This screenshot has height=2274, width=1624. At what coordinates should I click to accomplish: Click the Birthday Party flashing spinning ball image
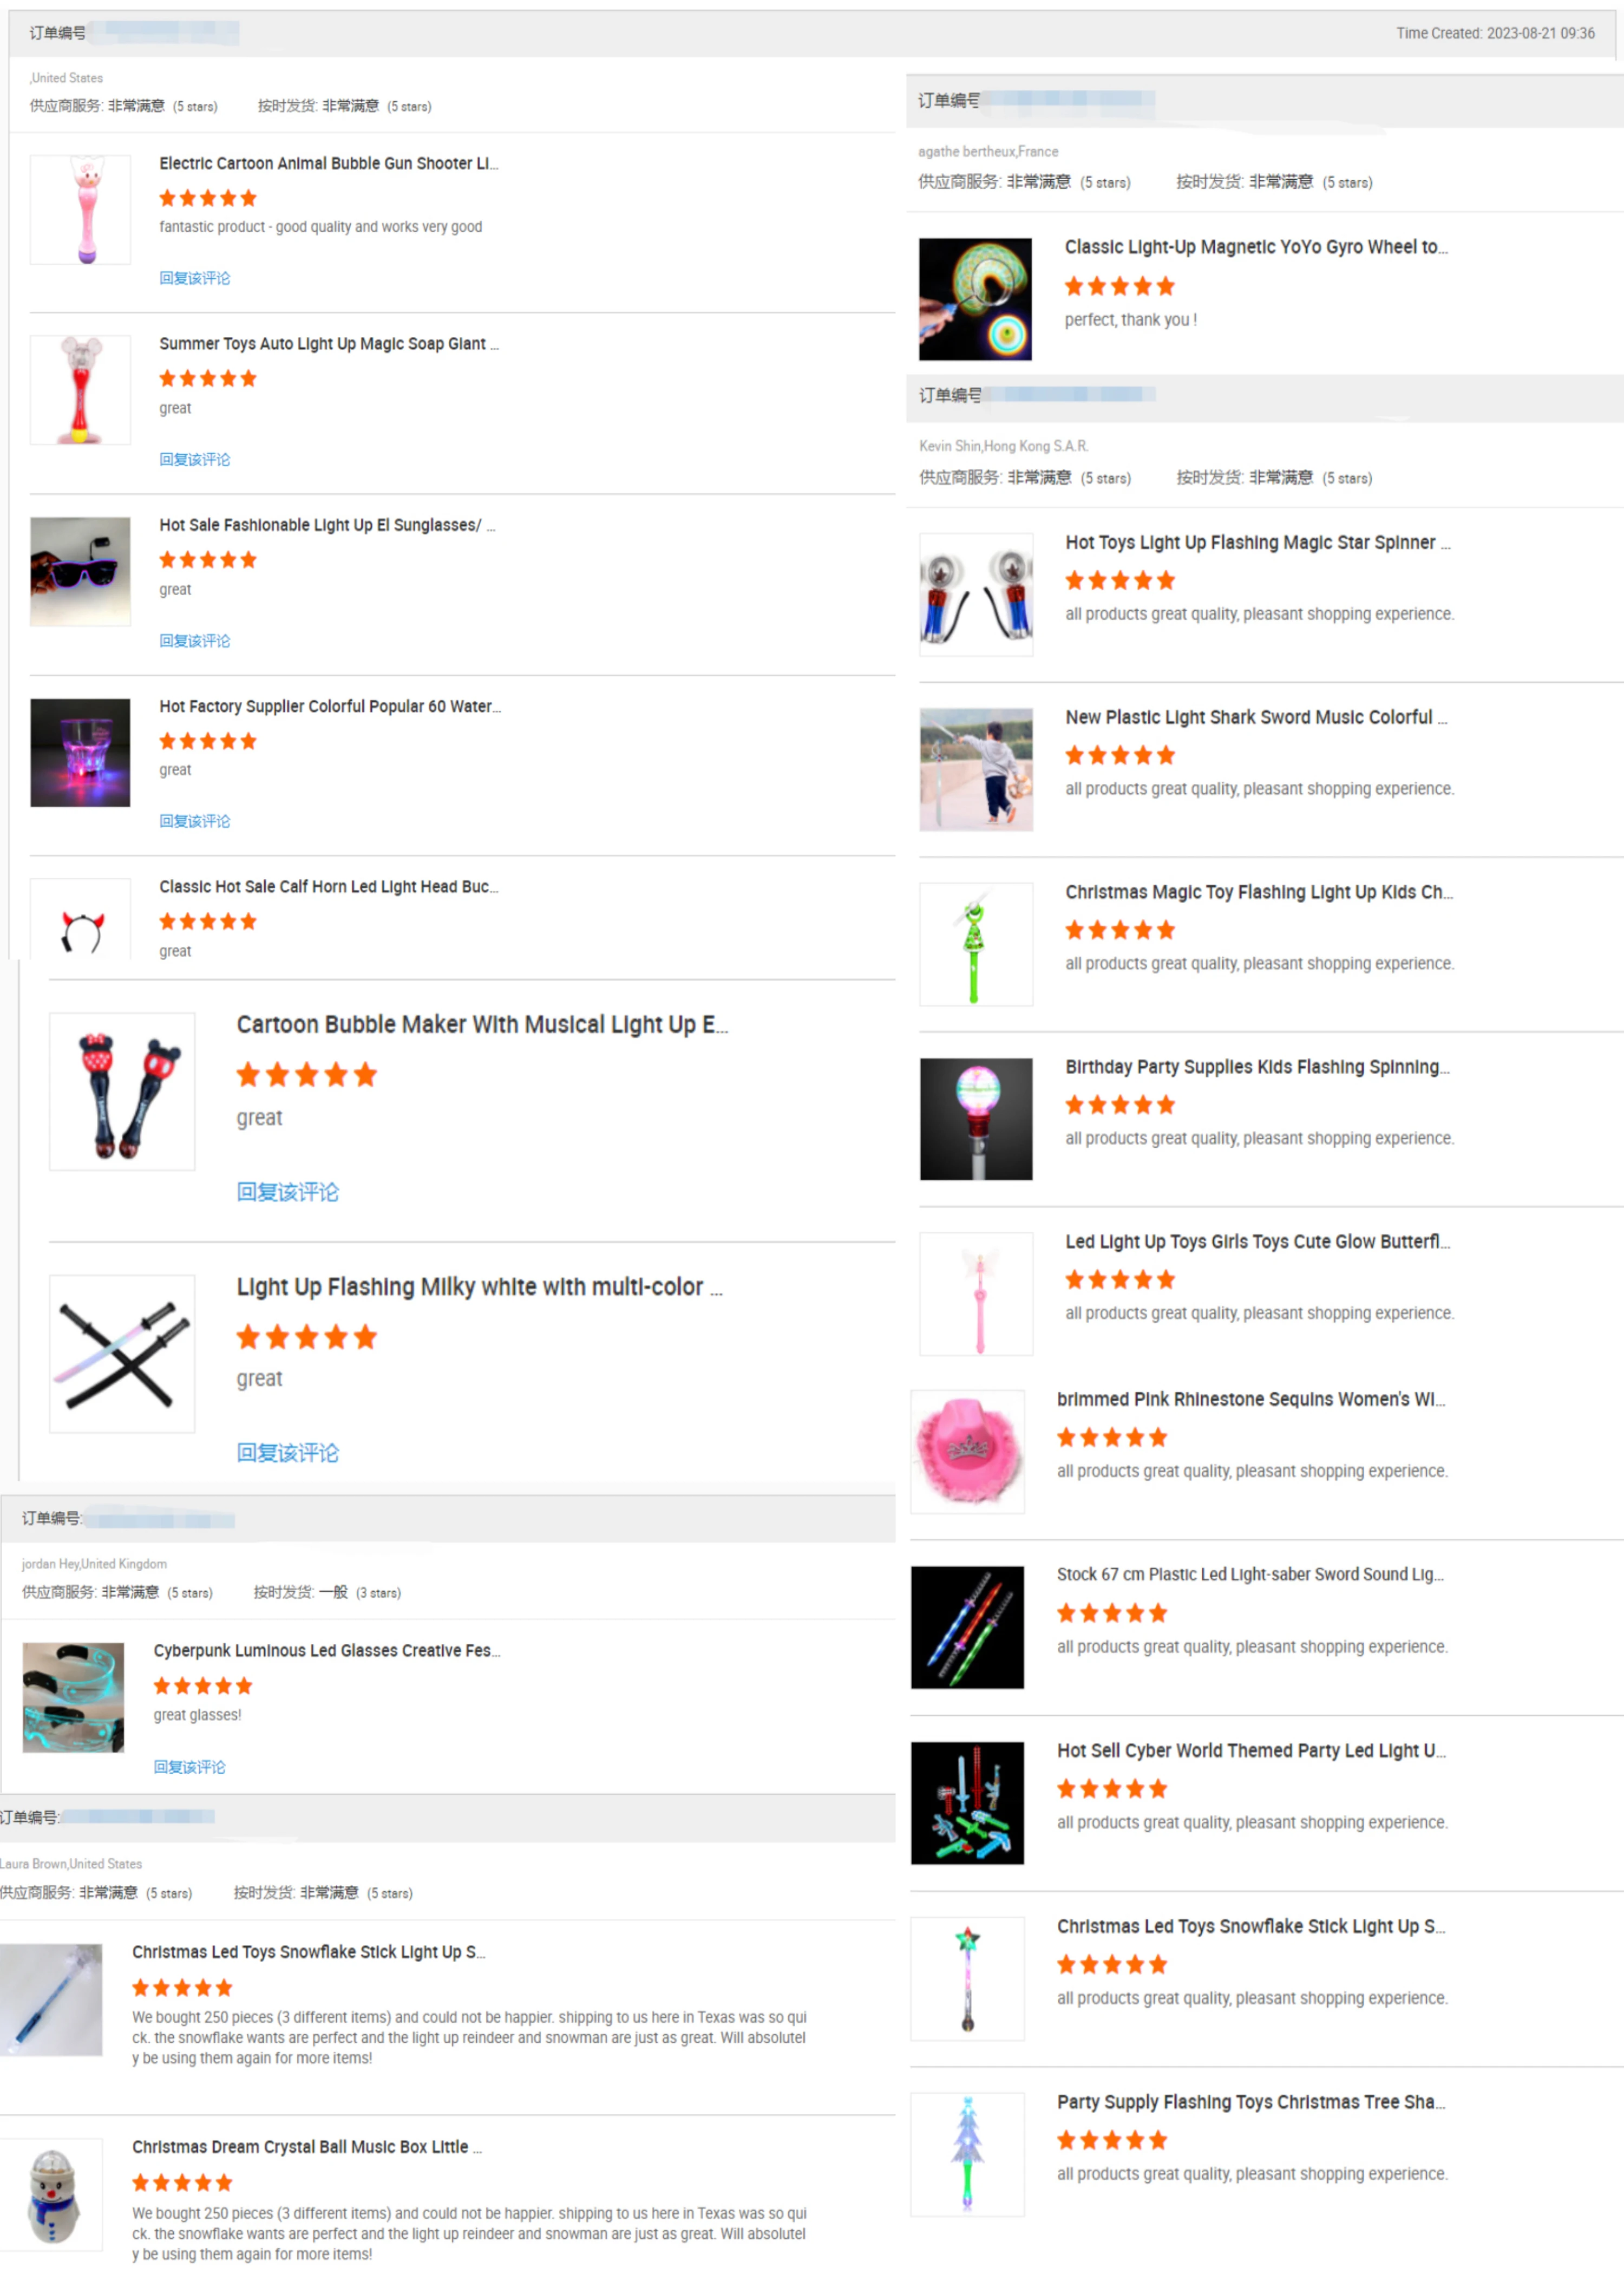(x=976, y=1118)
